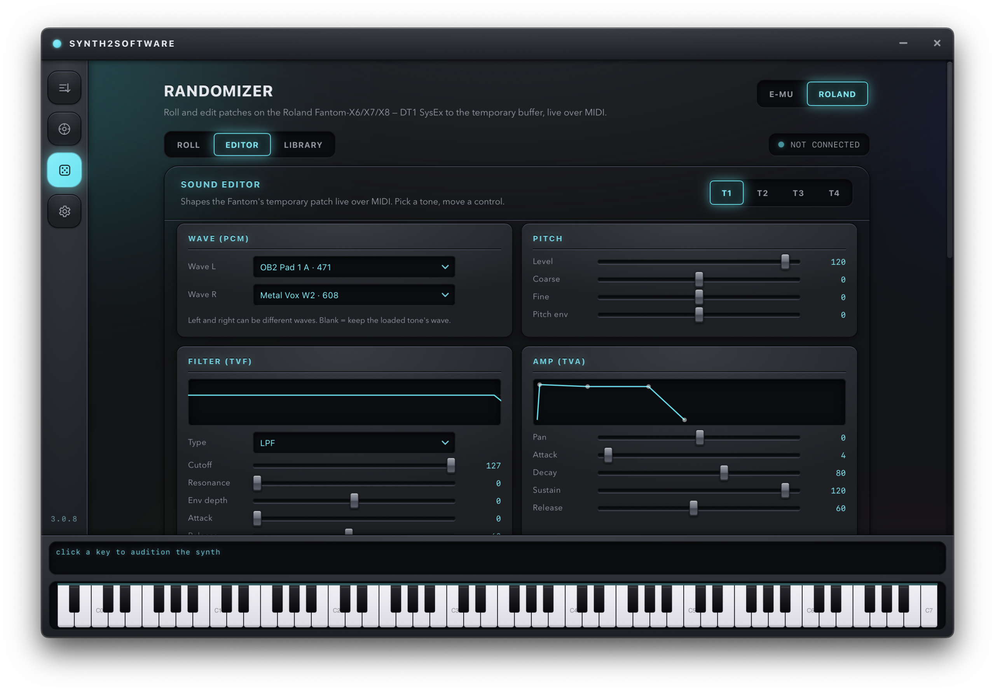Click the amp Decay slider

[x=698, y=473]
